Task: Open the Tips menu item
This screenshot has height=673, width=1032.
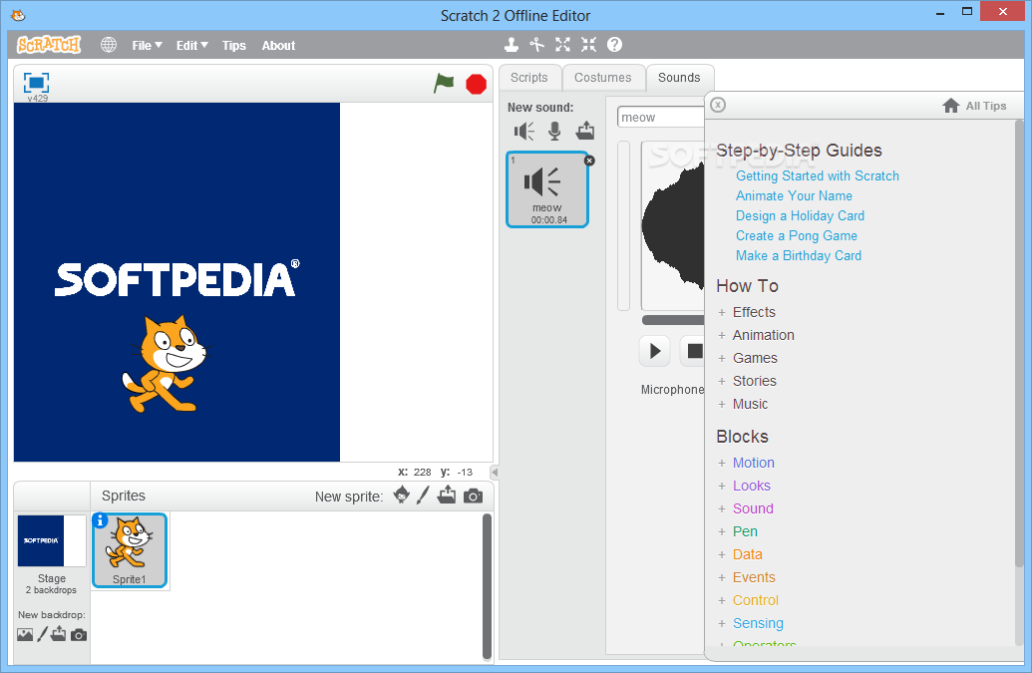Action: point(233,46)
